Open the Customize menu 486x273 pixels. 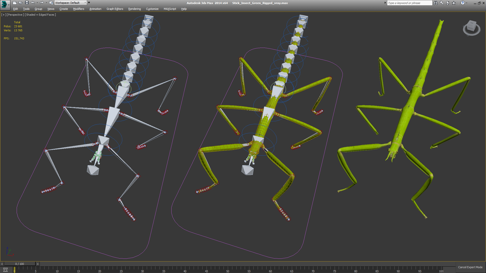coord(152,9)
